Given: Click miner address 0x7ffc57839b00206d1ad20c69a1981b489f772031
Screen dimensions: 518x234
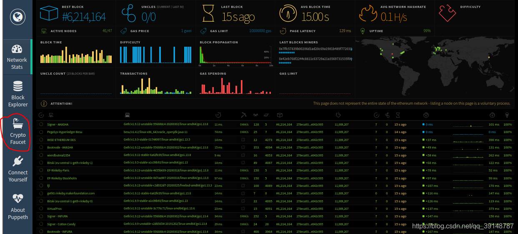Looking at the screenshot, I should (x=315, y=49).
